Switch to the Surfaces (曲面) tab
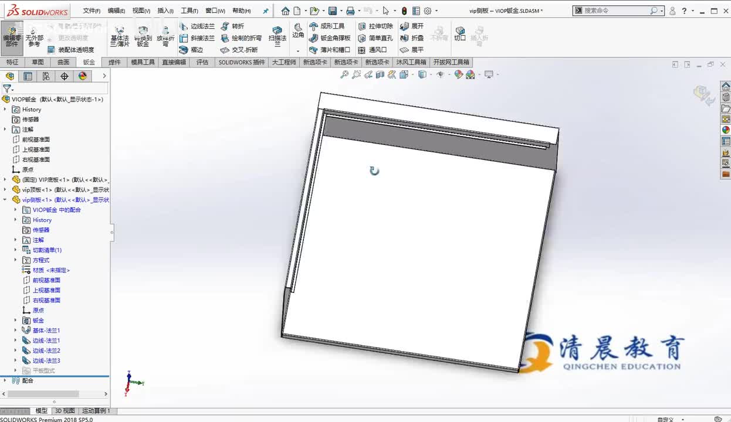The width and height of the screenshot is (731, 422). (x=63, y=62)
